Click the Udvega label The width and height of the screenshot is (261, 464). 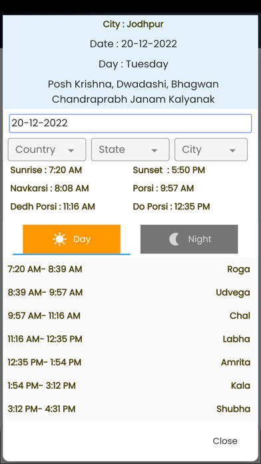point(233,293)
